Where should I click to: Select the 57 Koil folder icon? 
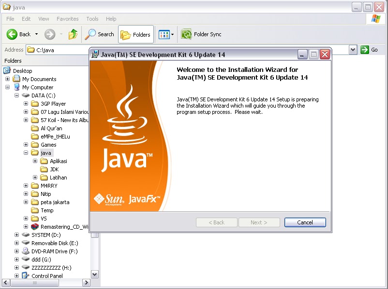pos(35,120)
